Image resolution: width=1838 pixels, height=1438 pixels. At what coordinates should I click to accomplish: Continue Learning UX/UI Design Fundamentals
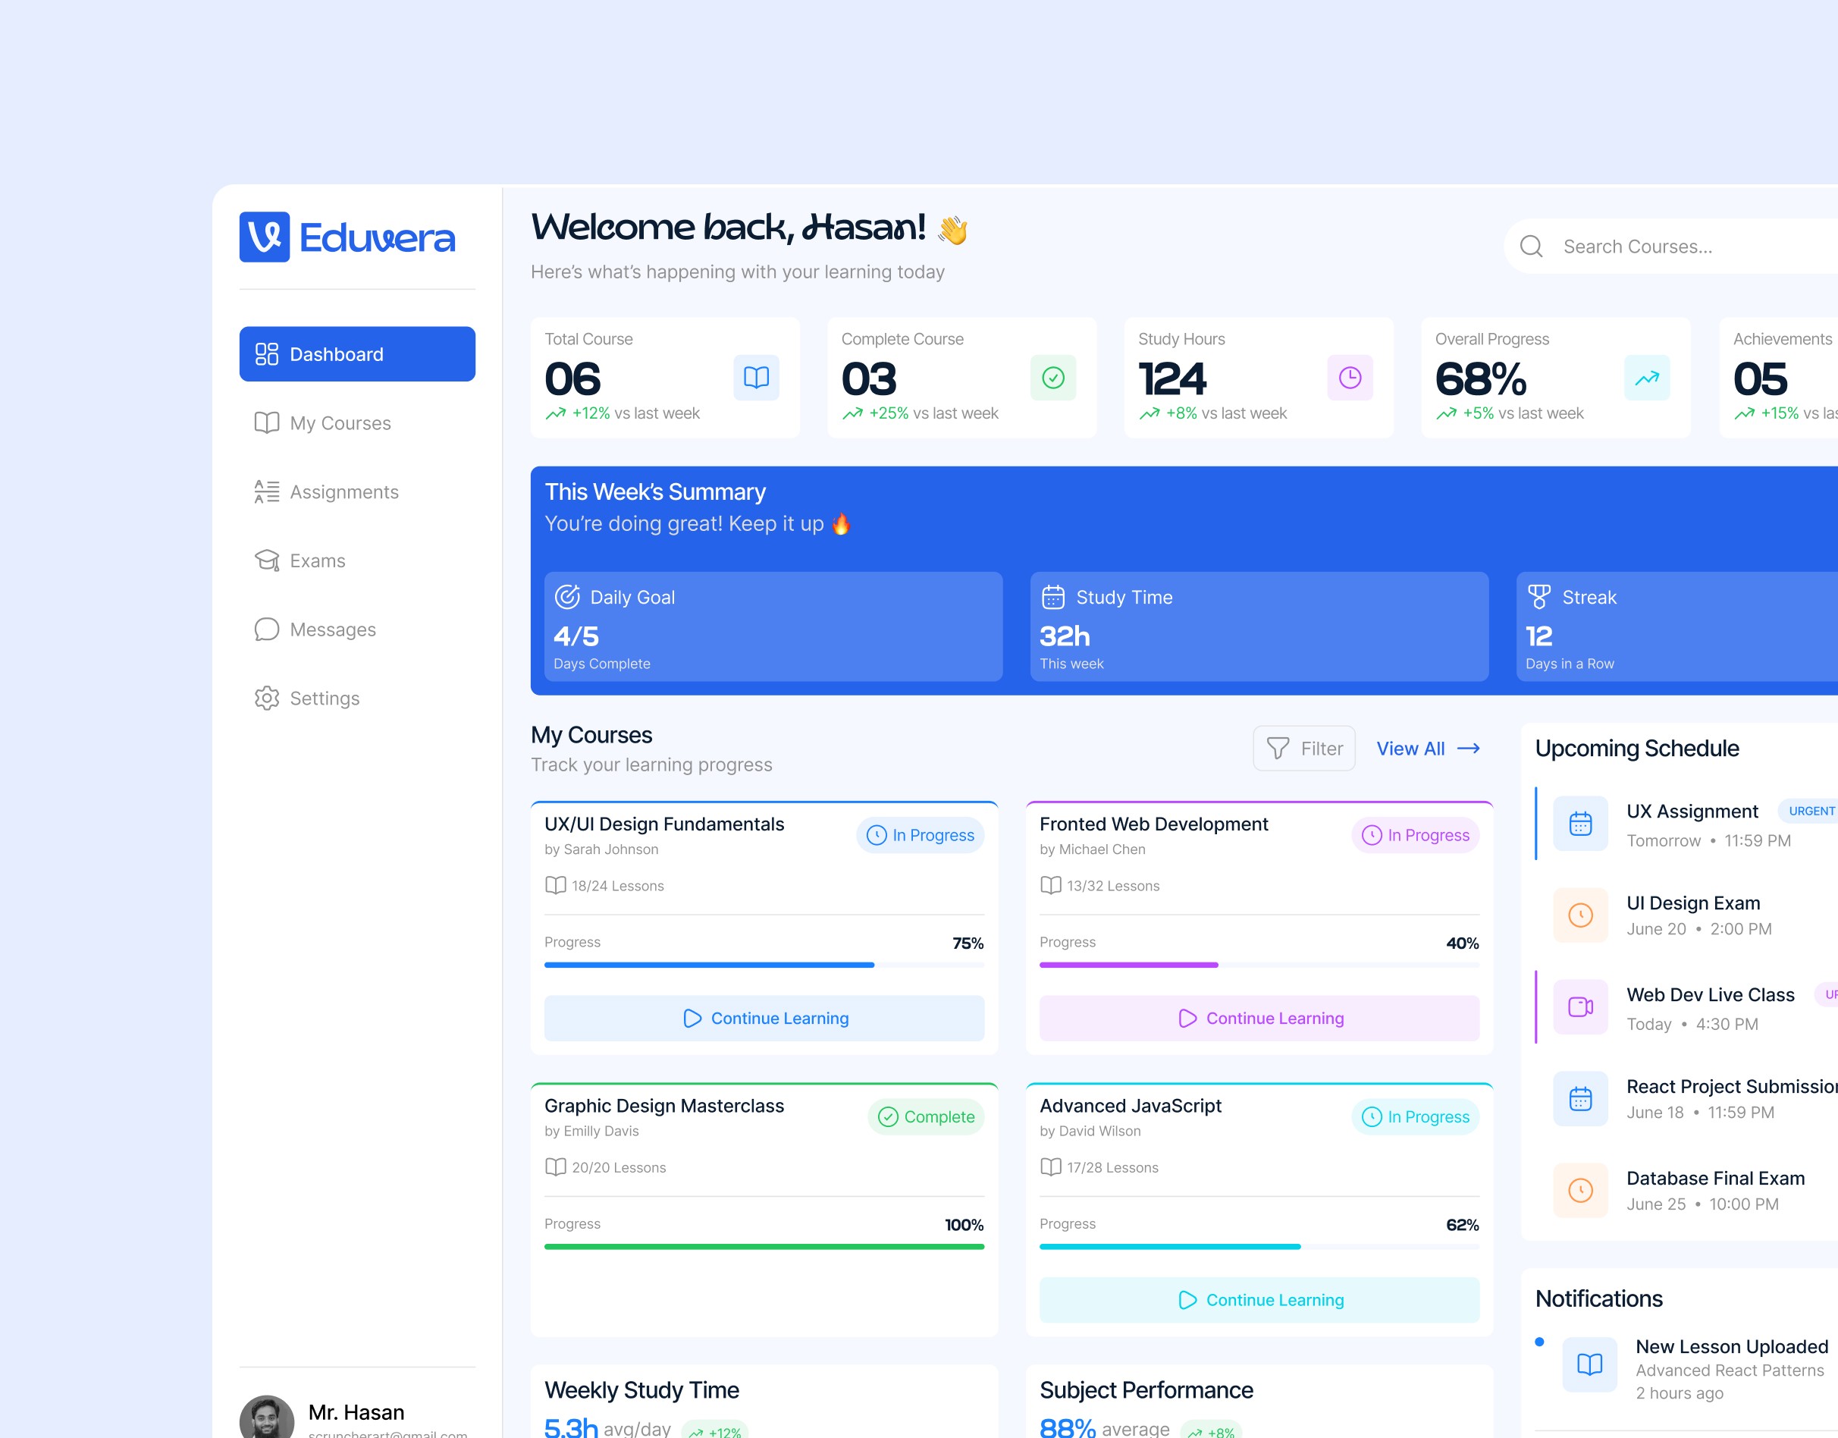[x=764, y=1018]
